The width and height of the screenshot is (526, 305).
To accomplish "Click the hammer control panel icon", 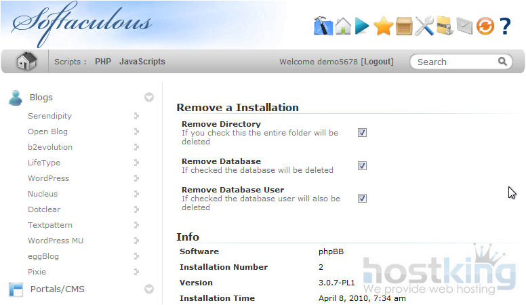I will (x=323, y=26).
